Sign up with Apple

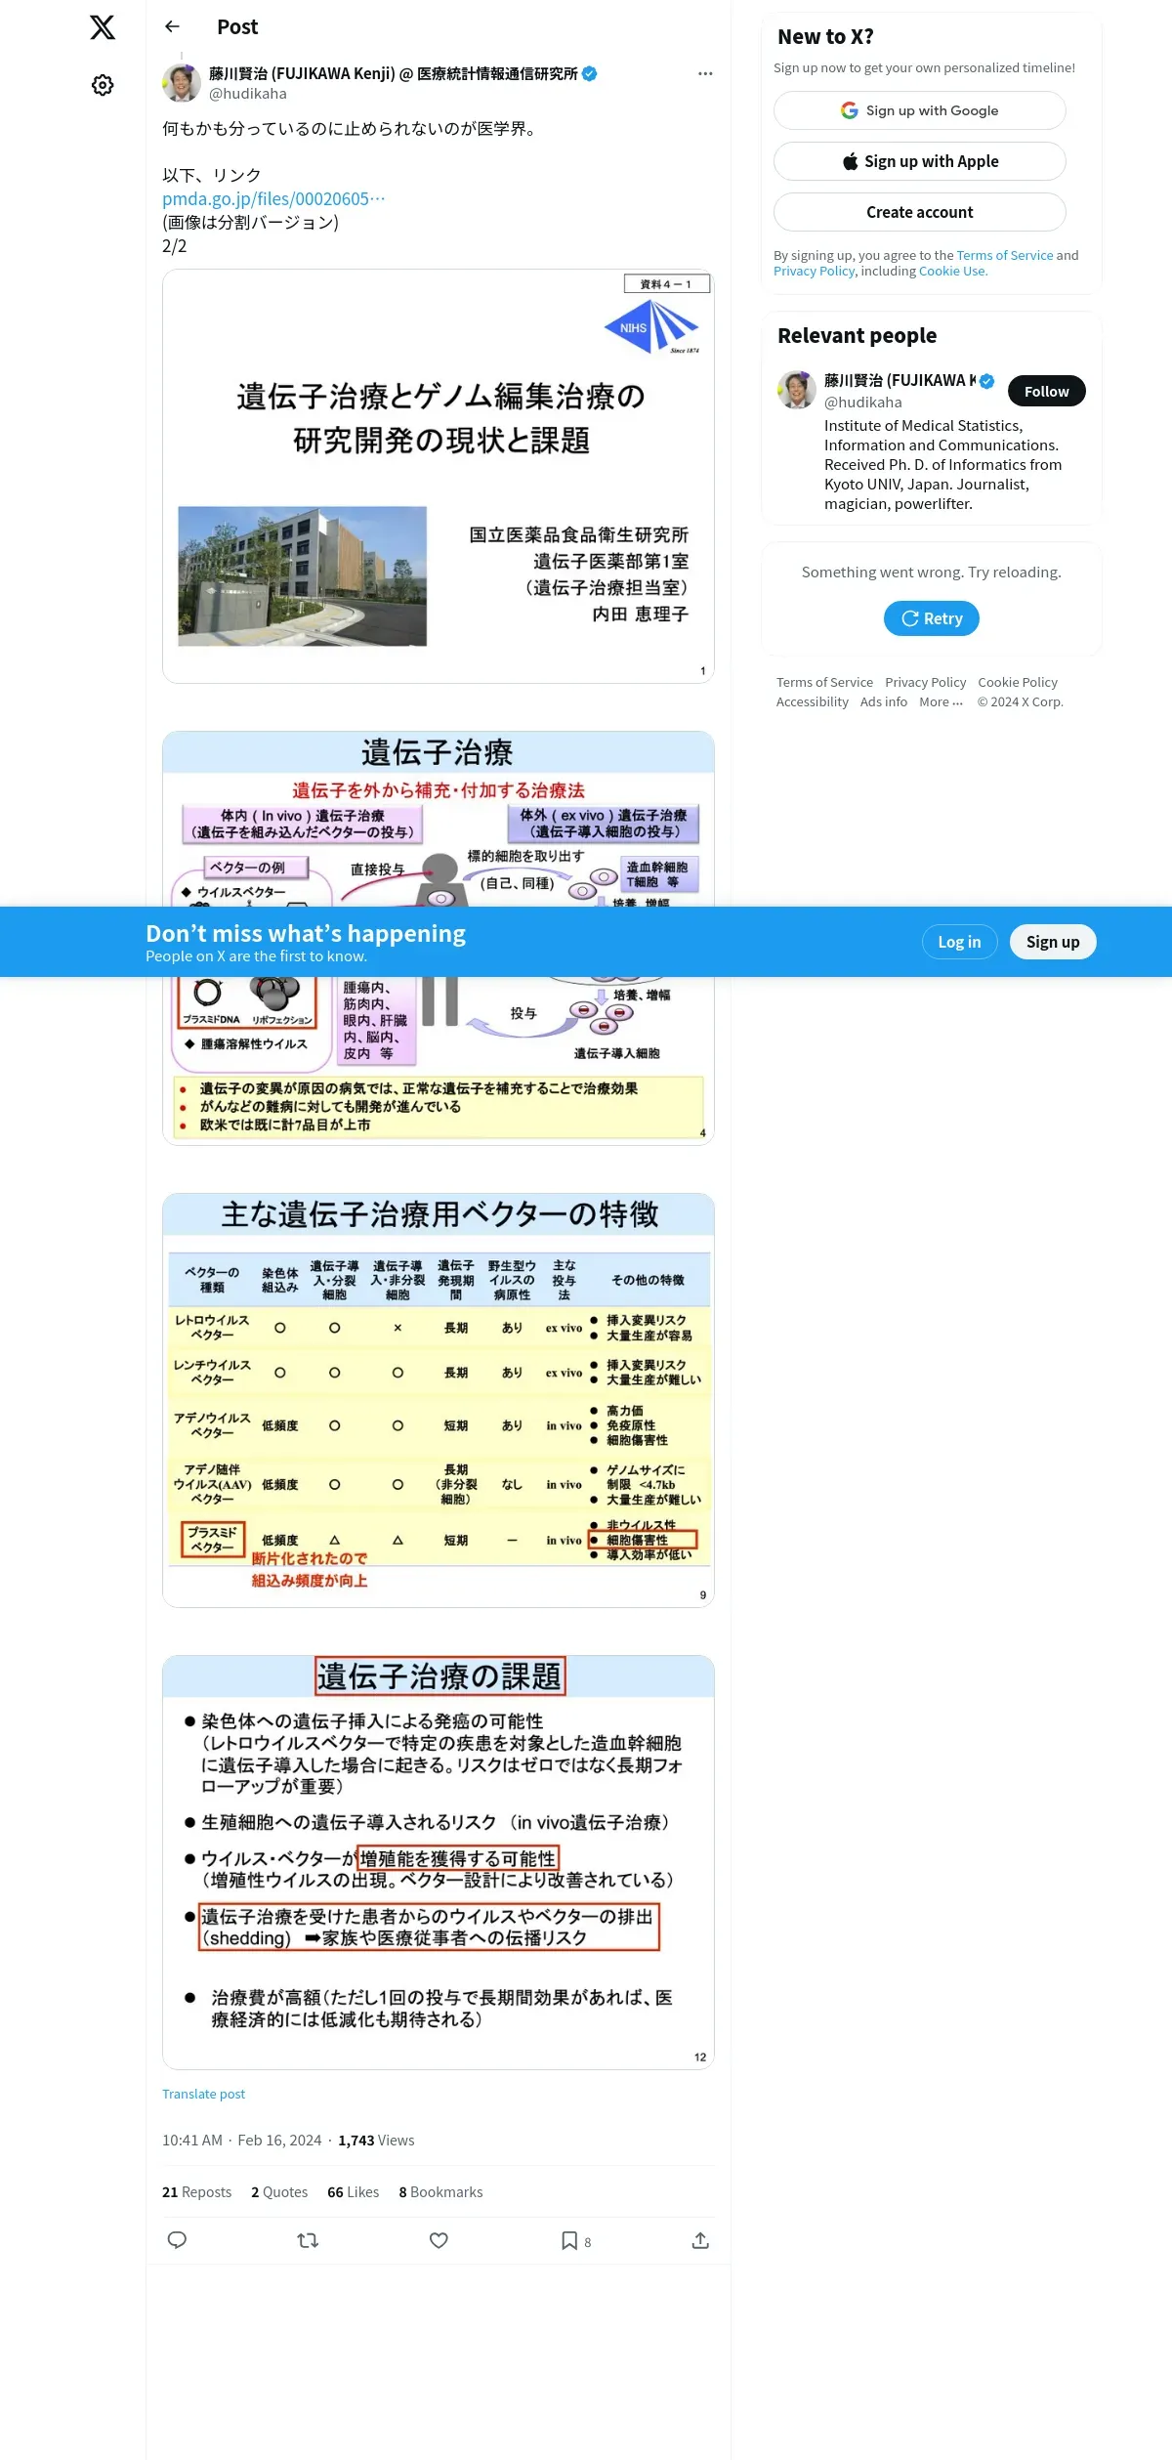(920, 162)
